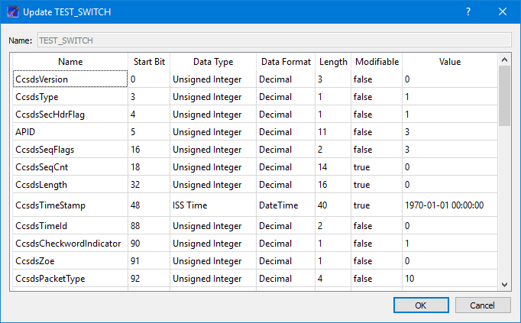Viewport: 521px width, 323px height.
Task: Select the CcsdsVersion row name cell
Action: 70,79
